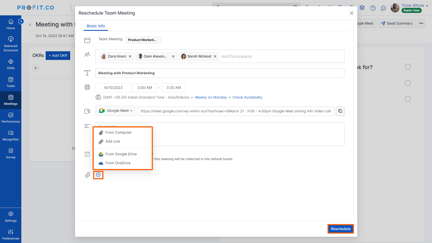Choose From Google Drive in the menu
432x243 pixels.
tap(121, 154)
